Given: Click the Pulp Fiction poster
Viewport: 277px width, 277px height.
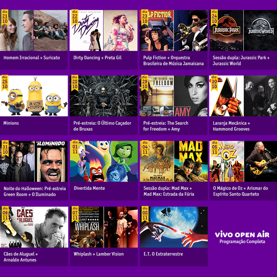Looking at the screenshot, I should pos(157,30).
